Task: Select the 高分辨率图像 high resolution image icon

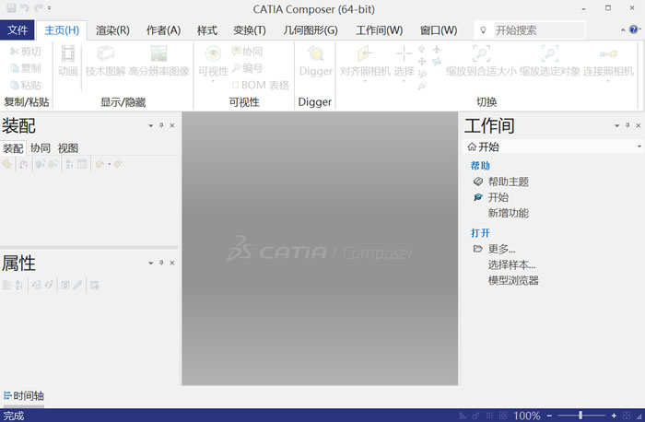Action: coord(159,54)
